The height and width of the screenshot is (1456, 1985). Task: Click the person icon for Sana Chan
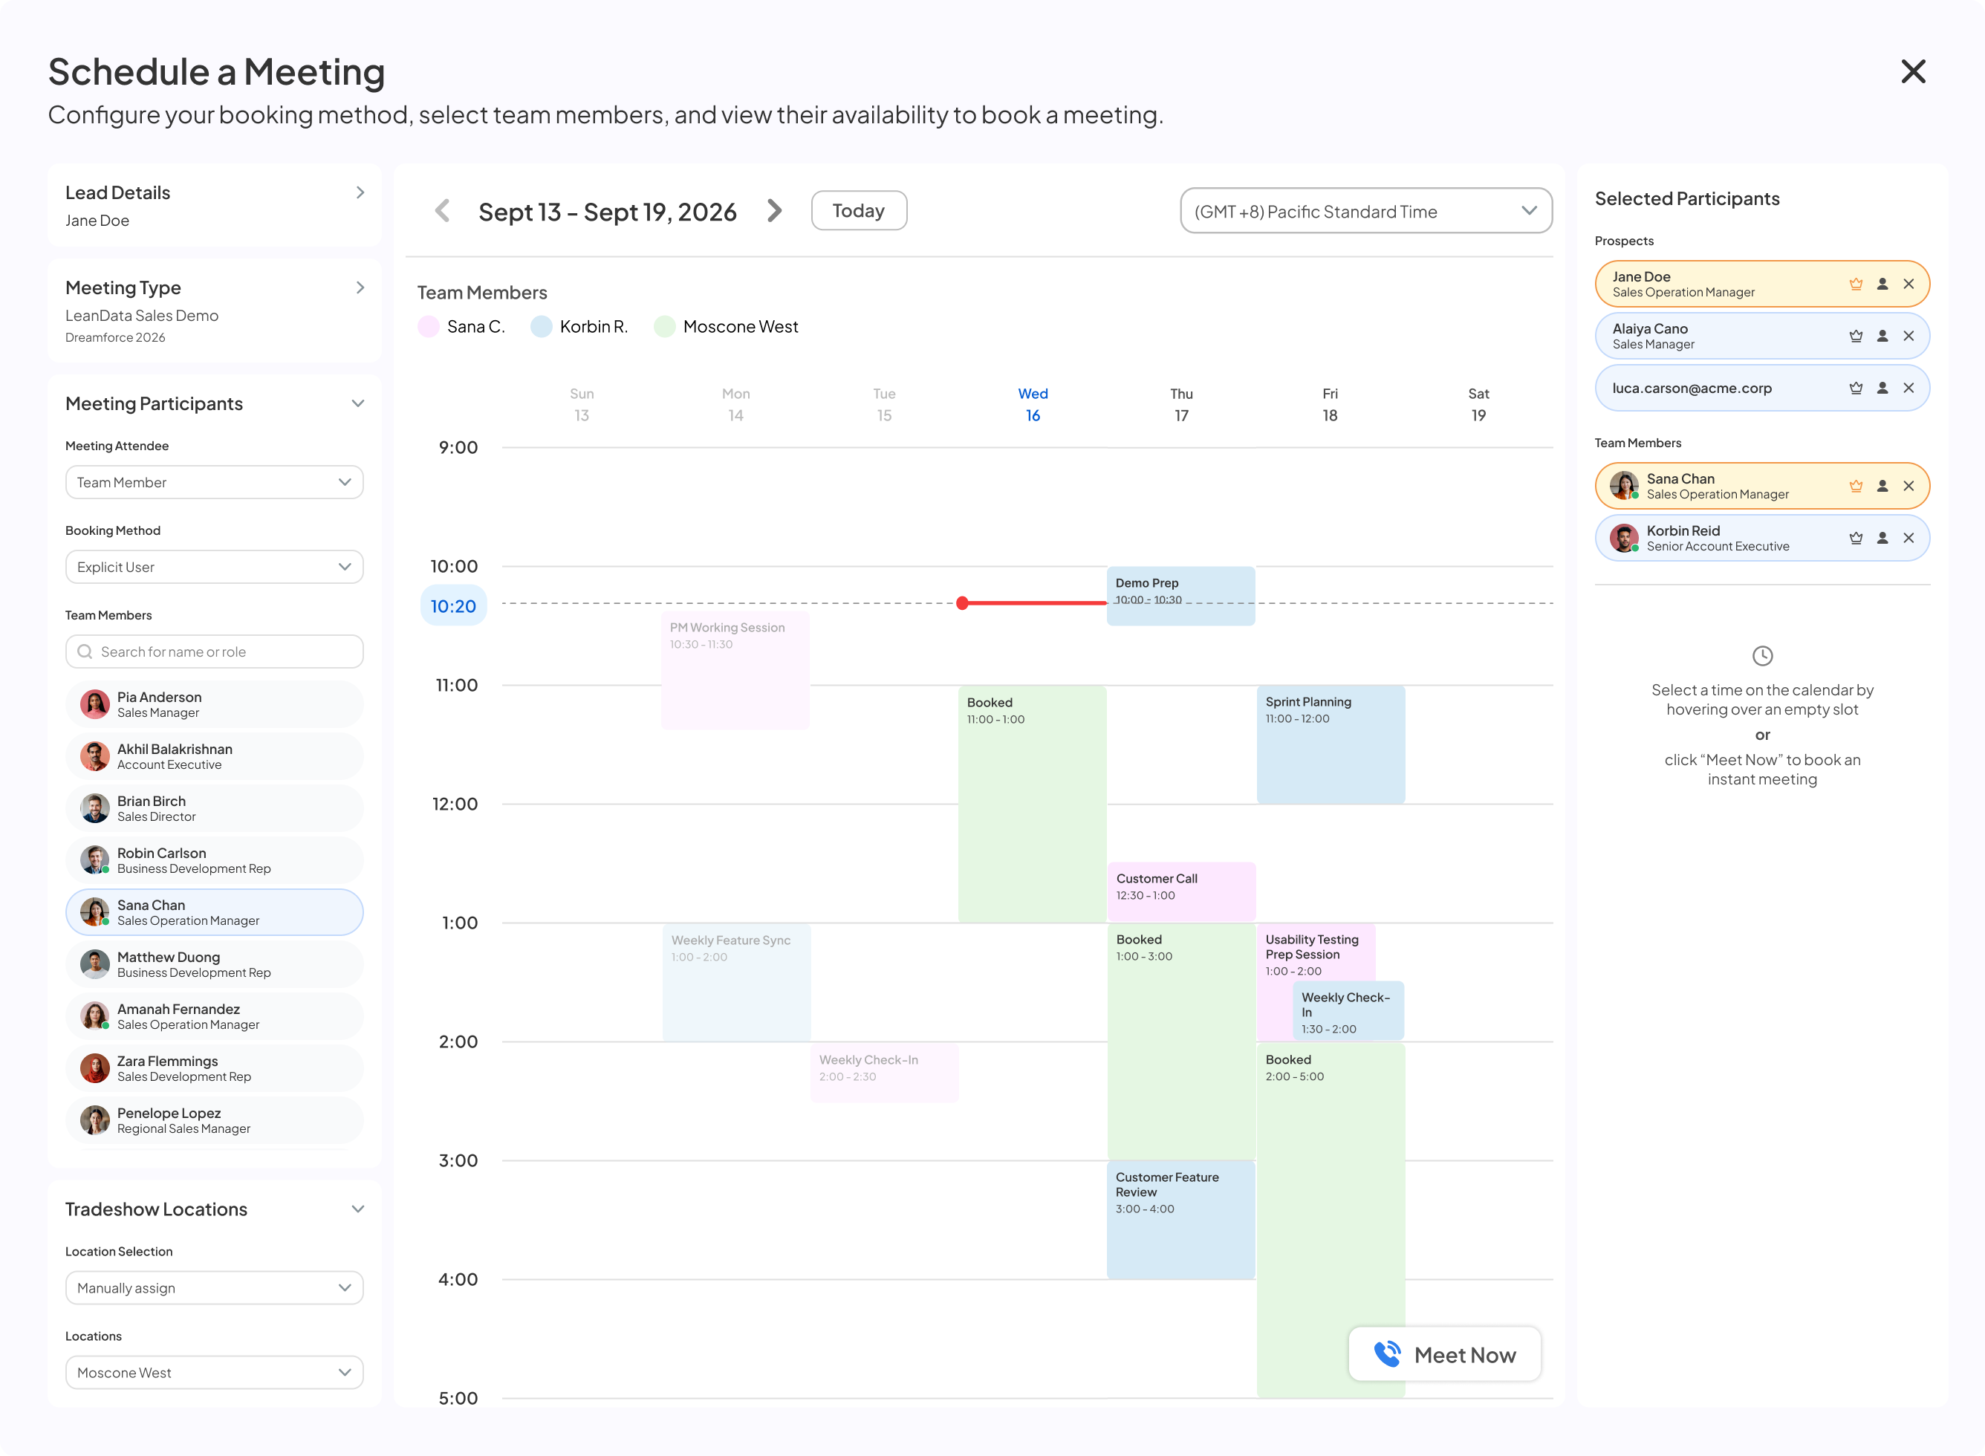[1882, 486]
